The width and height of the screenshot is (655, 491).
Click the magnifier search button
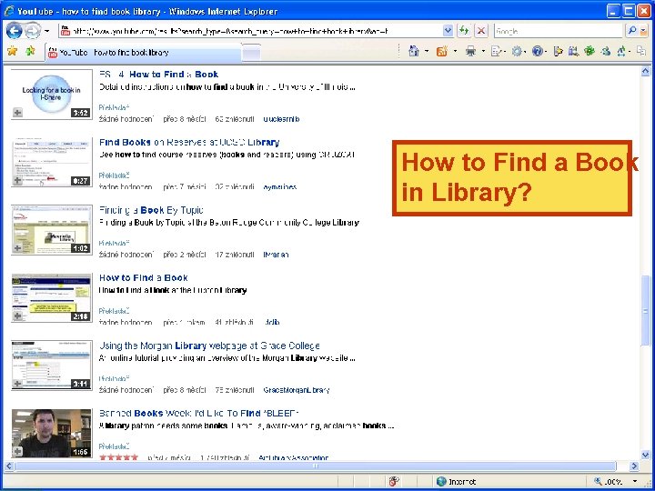[631, 31]
